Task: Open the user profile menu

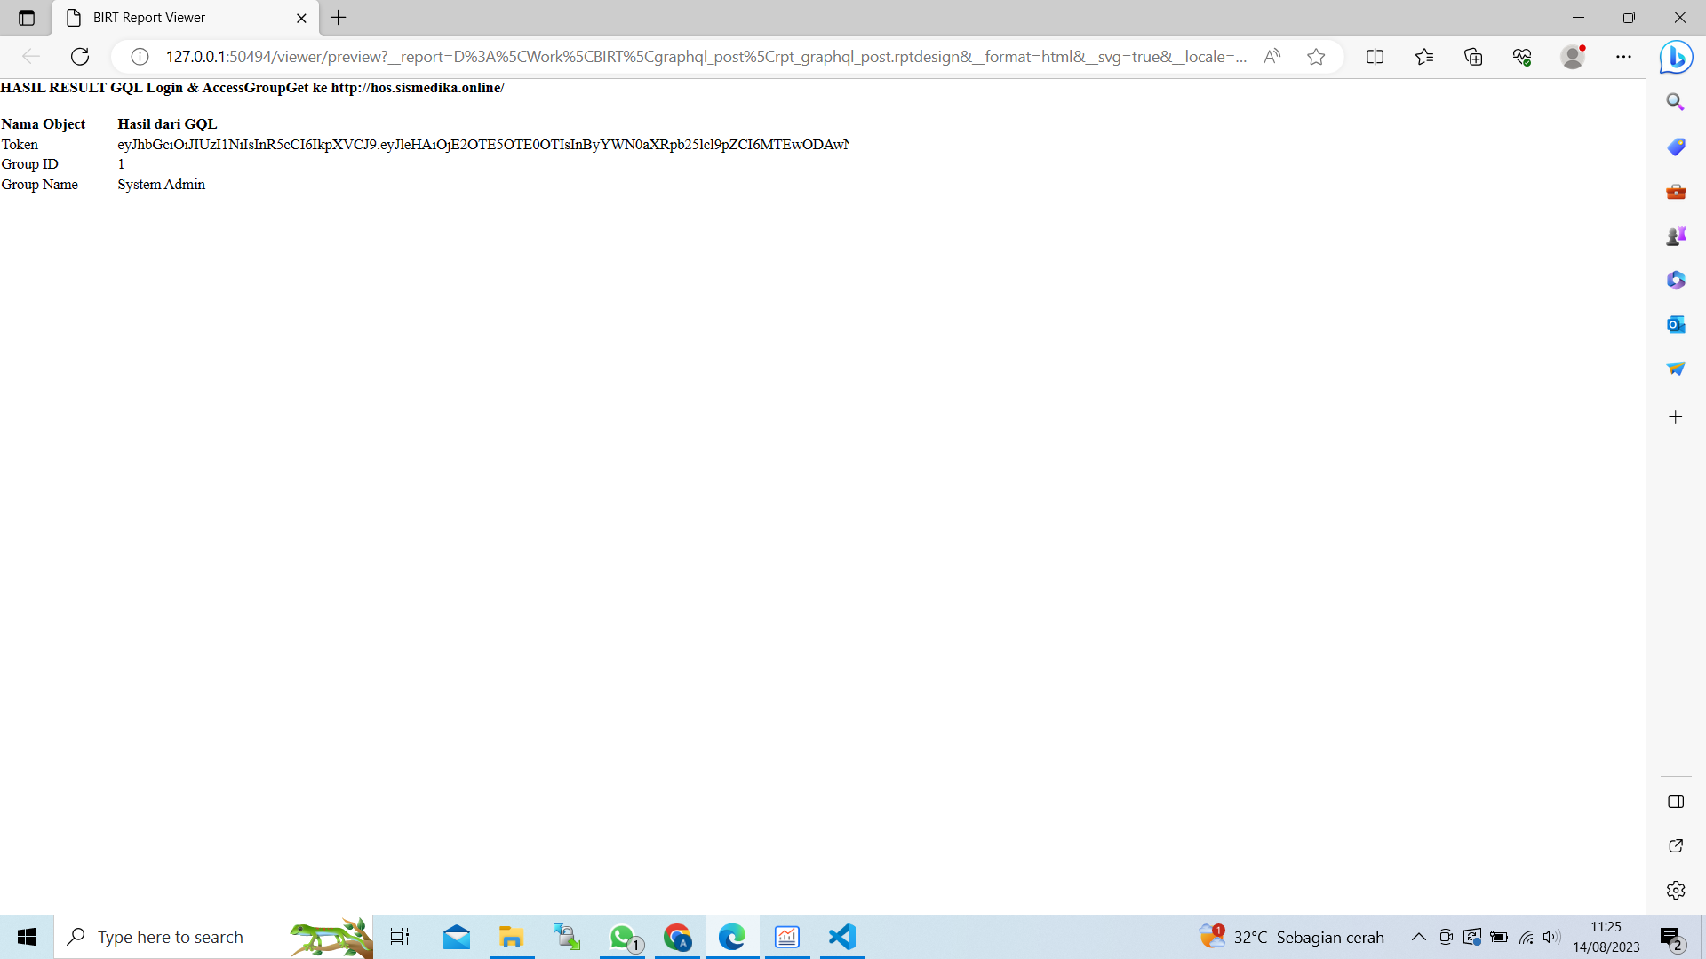Action: pos(1573,57)
